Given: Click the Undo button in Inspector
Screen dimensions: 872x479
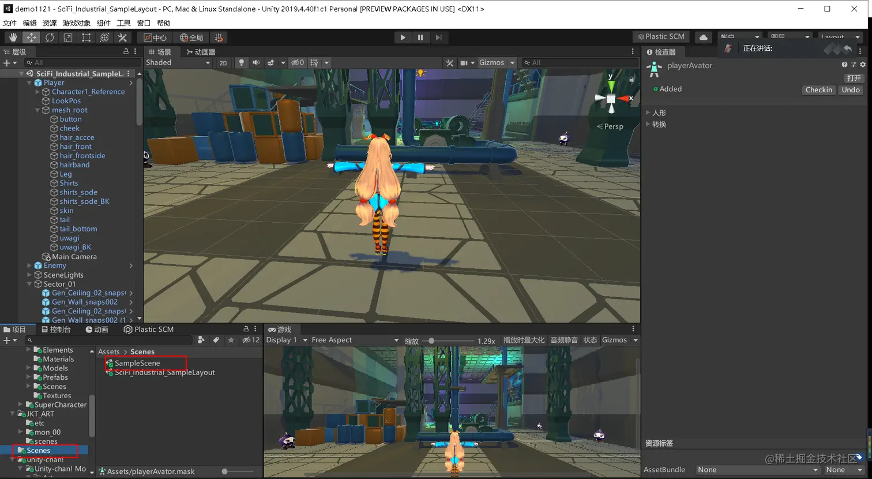Looking at the screenshot, I should [851, 90].
